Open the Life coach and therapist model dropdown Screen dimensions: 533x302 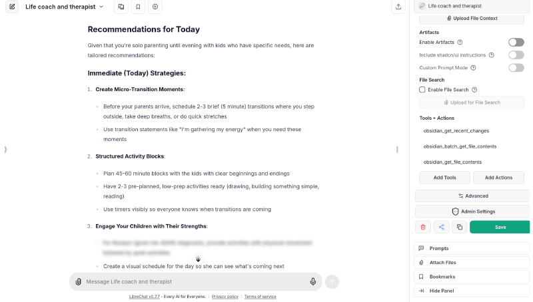pyautogui.click(x=65, y=7)
